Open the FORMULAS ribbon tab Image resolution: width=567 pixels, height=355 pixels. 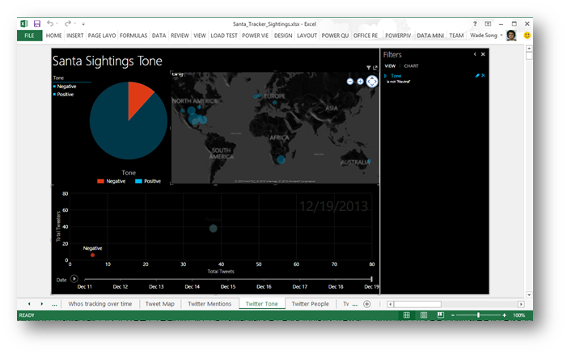(x=133, y=36)
